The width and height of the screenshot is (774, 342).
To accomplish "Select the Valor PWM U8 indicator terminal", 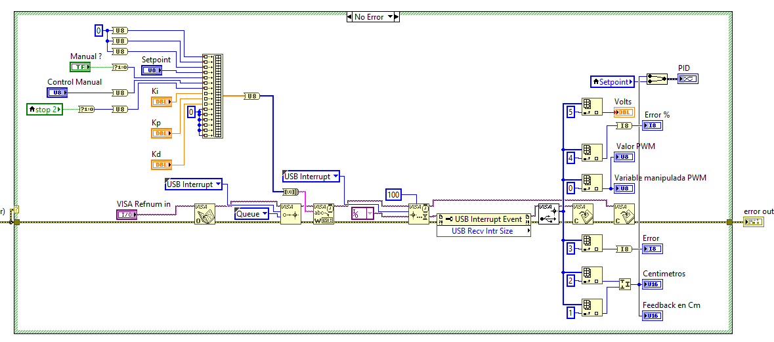I will coord(624,157).
